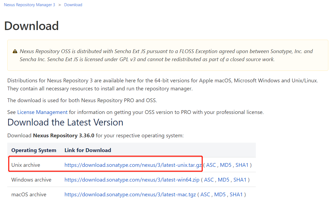Download the latest-unix.tar.gz archive

(133, 165)
